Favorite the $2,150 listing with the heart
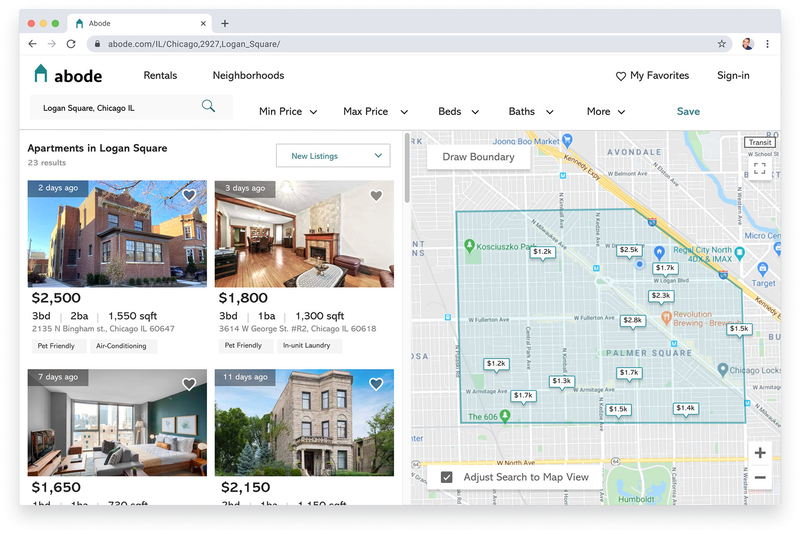Image resolution: width=800 pixels, height=534 pixels. click(x=376, y=384)
